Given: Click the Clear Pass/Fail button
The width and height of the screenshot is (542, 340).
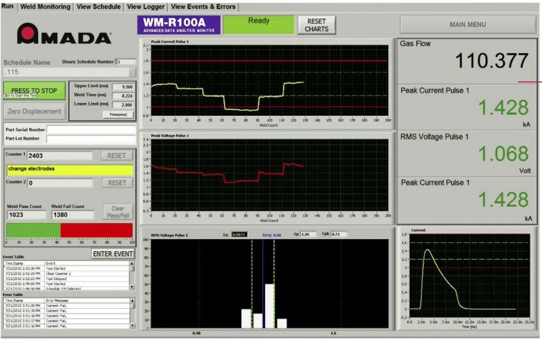Looking at the screenshot, I should click(118, 212).
